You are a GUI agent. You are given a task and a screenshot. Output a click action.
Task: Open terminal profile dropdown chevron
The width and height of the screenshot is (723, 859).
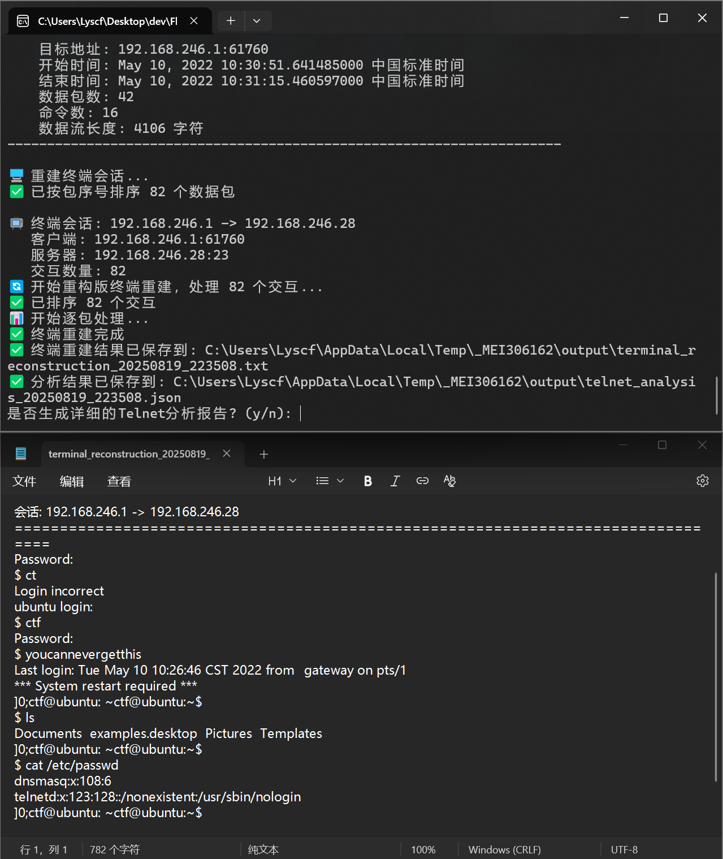point(257,21)
